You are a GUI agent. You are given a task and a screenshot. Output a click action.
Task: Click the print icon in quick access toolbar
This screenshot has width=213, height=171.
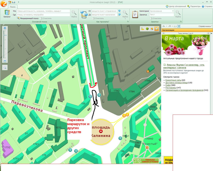14,2
